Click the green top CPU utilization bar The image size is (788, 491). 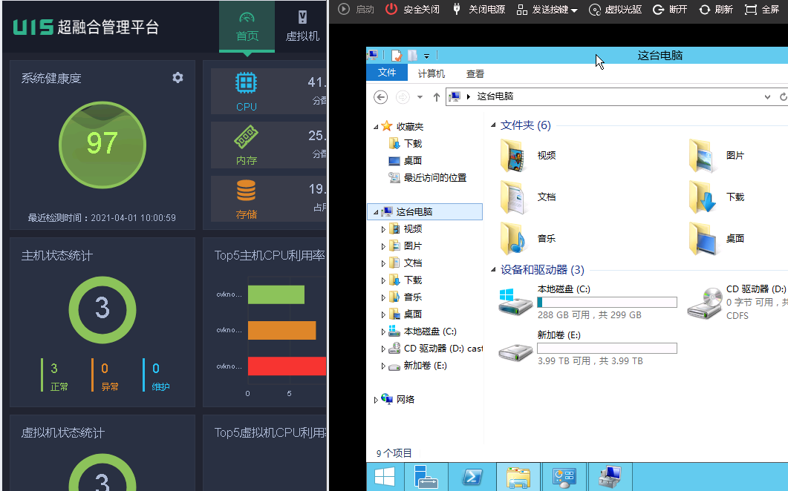276,294
